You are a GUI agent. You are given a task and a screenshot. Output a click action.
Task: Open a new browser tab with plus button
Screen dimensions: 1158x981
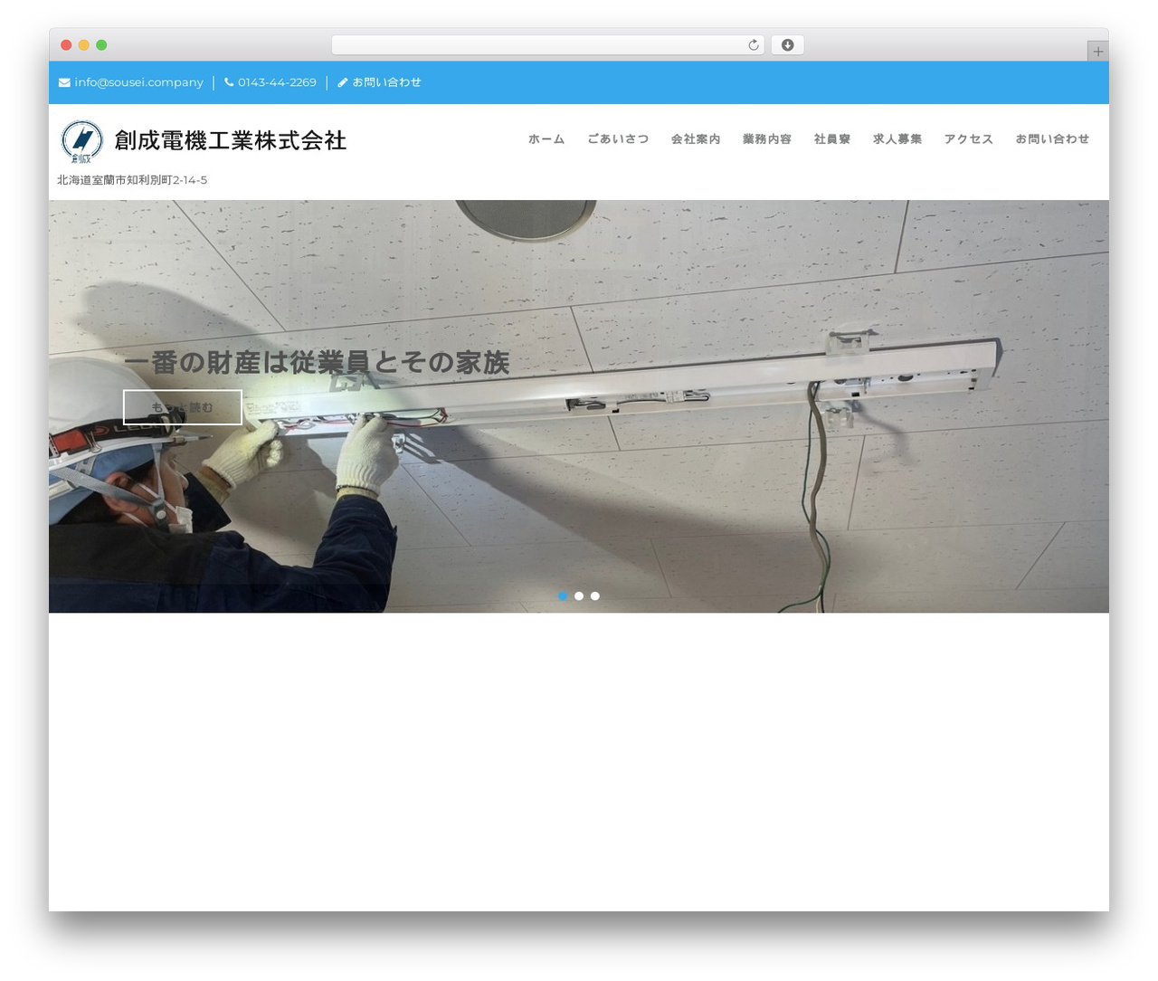(1097, 52)
